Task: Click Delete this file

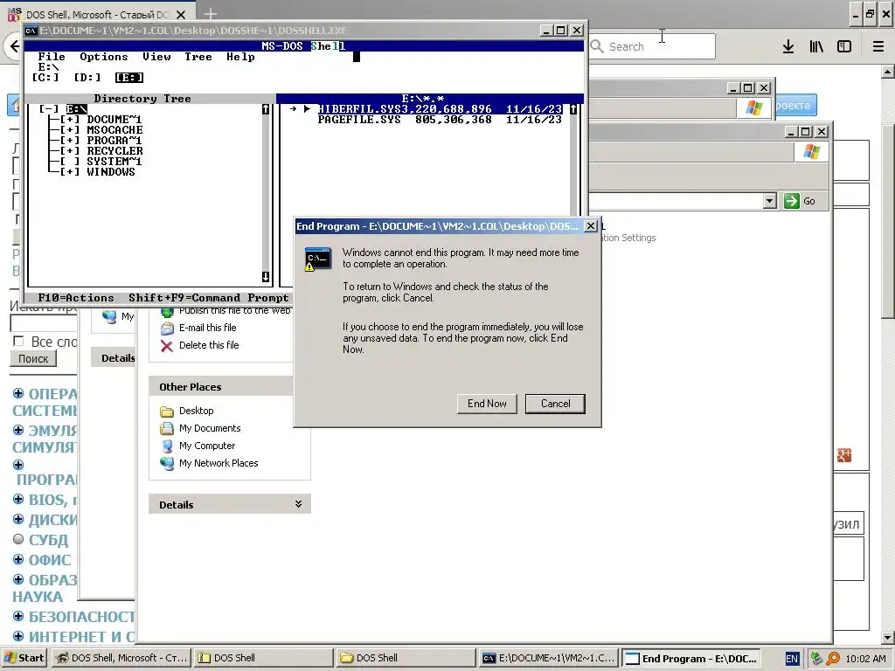Action: [209, 345]
